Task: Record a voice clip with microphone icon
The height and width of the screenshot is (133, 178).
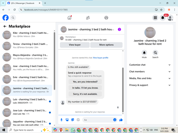Action: pos(62,120)
